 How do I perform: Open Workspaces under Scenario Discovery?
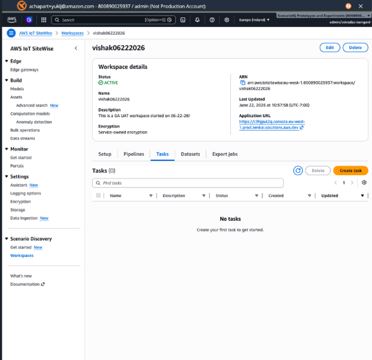(22, 256)
